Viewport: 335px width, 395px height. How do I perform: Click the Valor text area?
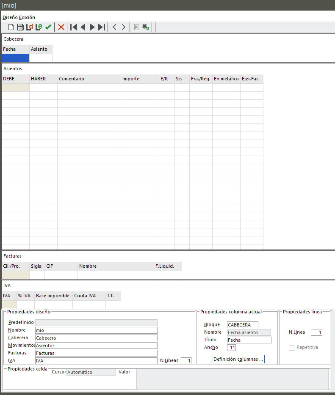coord(233,379)
